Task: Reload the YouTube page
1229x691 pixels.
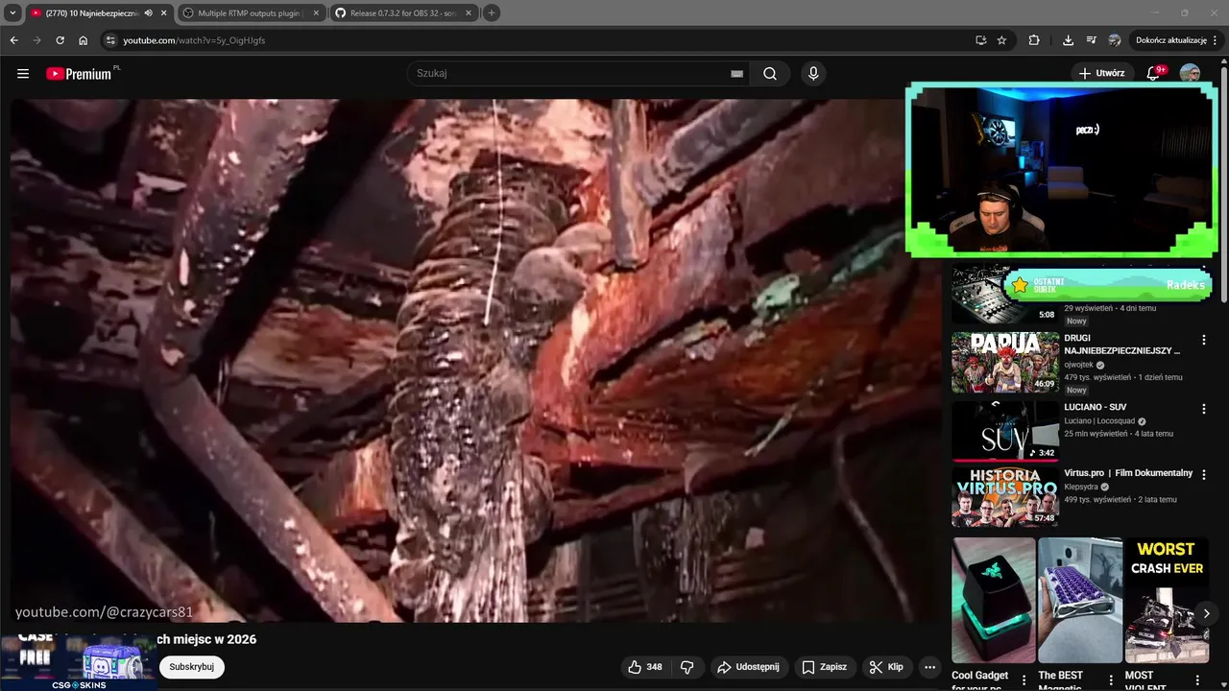Action: tap(60, 40)
